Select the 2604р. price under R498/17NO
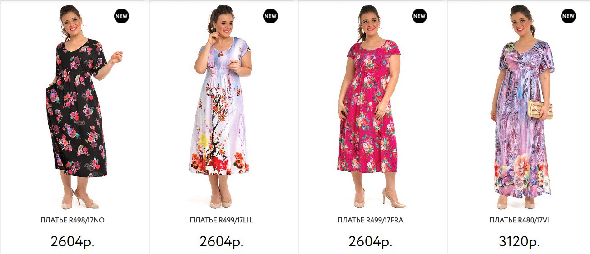590x254 pixels. [73, 241]
